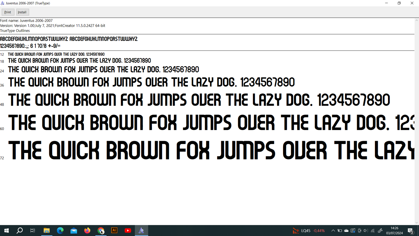This screenshot has width=419, height=236.
Task: Switch to Google Chrome in the taskbar
Action: 101,230
